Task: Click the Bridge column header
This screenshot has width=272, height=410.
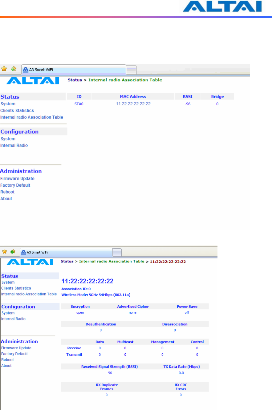Action: click(217, 96)
